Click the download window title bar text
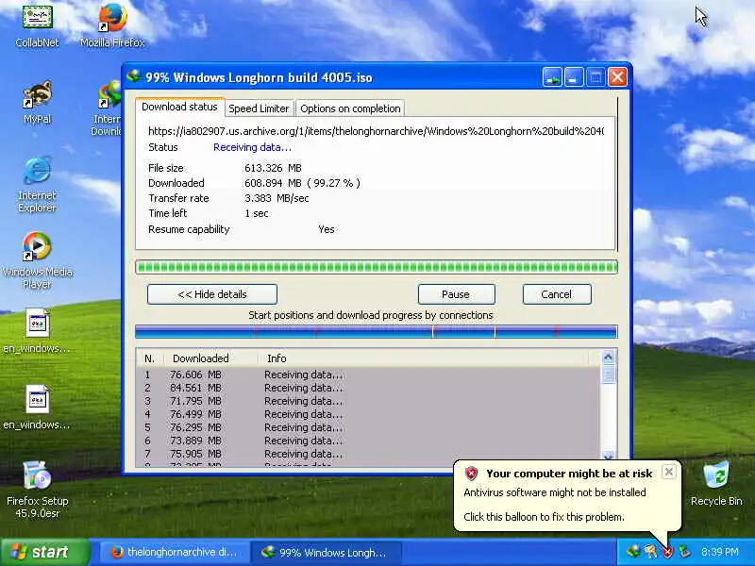755x566 pixels. (x=259, y=77)
